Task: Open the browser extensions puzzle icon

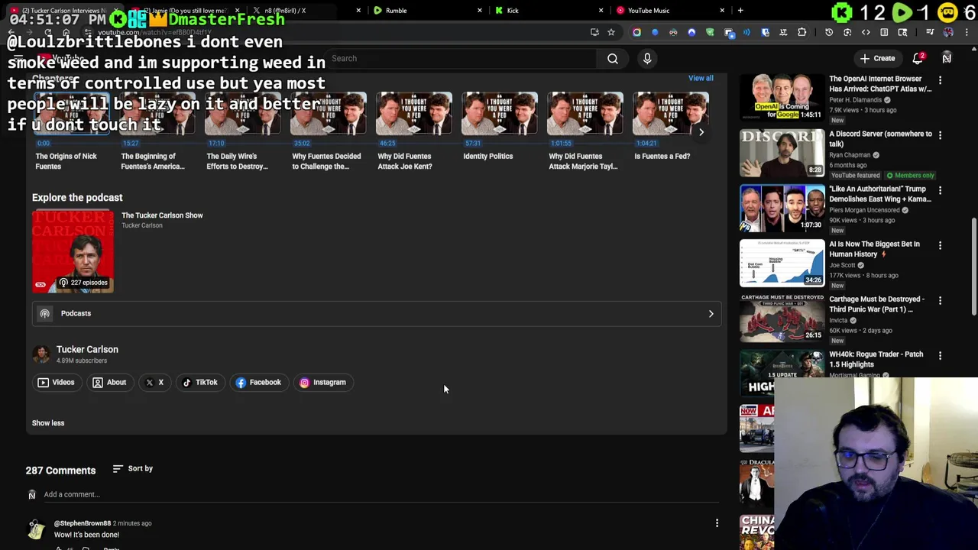Action: click(x=802, y=32)
